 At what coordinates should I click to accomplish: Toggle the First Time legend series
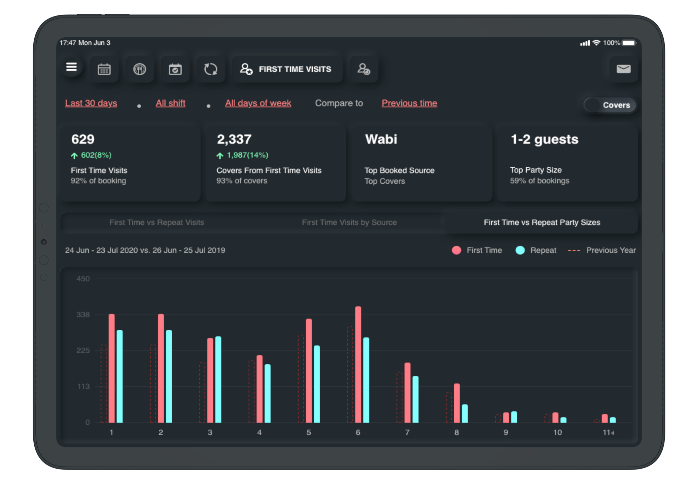[477, 250]
